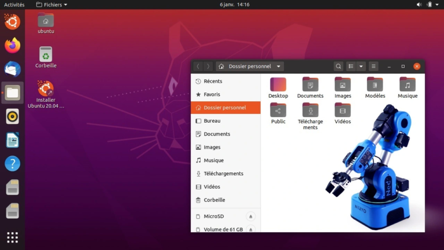Eject the MicroSD drive
The height and width of the screenshot is (250, 444).
(250, 216)
